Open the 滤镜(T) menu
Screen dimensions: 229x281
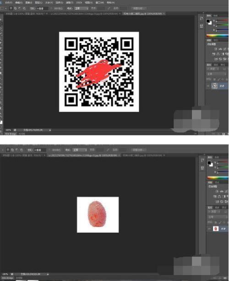70,2
